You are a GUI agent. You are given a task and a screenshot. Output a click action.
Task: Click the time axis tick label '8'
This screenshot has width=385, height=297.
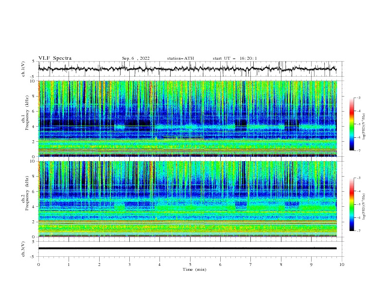(281, 264)
